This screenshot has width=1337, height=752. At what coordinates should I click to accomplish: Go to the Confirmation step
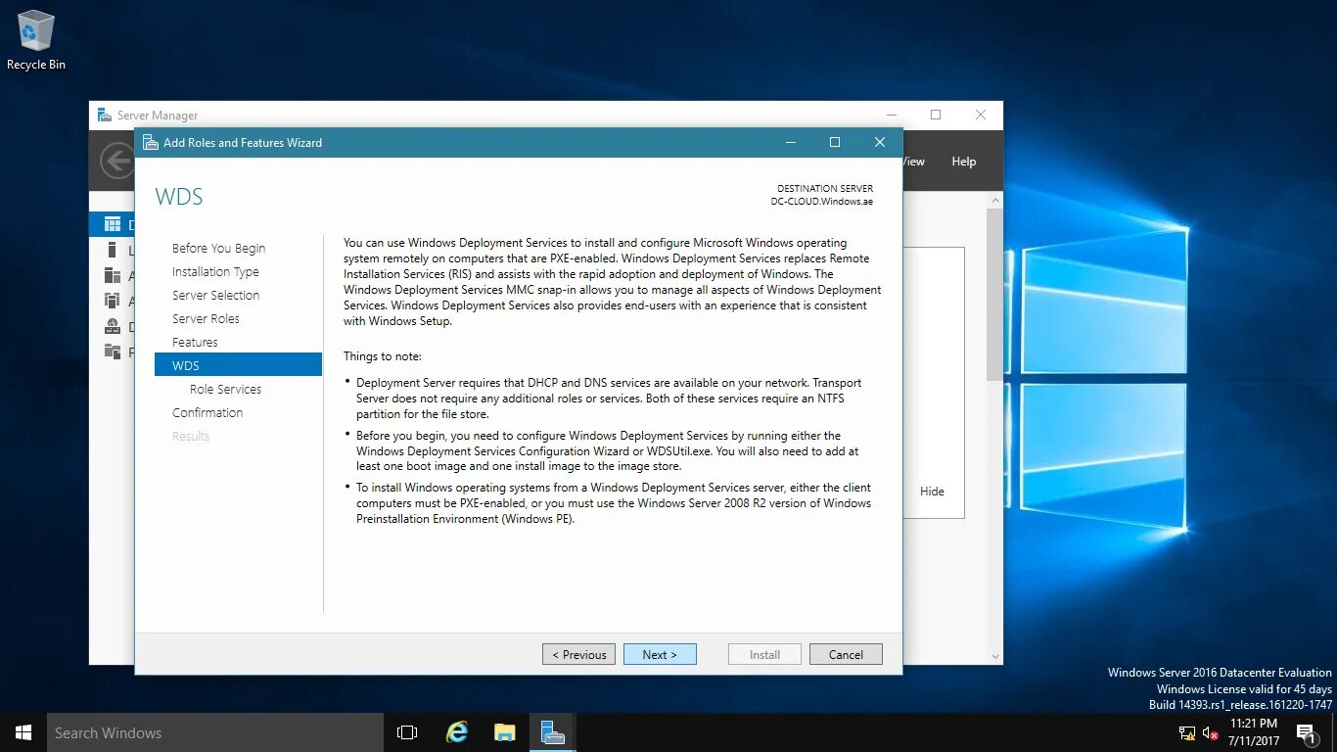pyautogui.click(x=207, y=412)
